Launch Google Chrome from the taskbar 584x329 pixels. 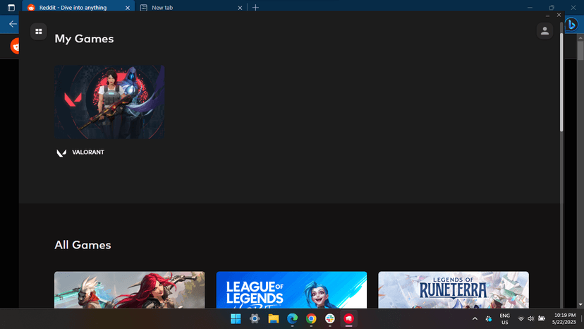pyautogui.click(x=311, y=319)
